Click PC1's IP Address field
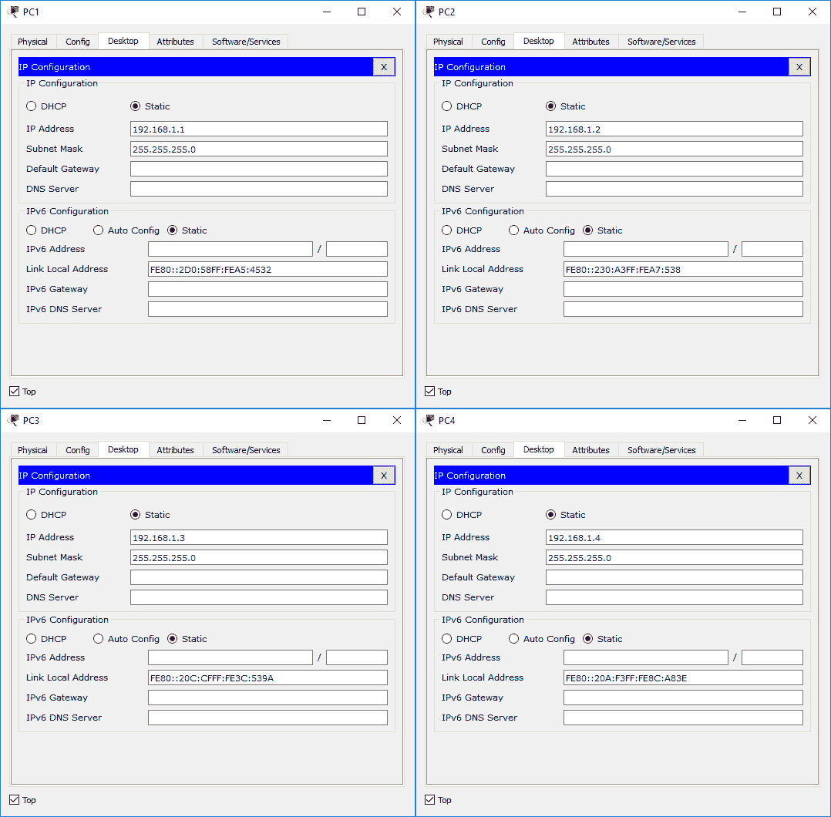 (258, 128)
